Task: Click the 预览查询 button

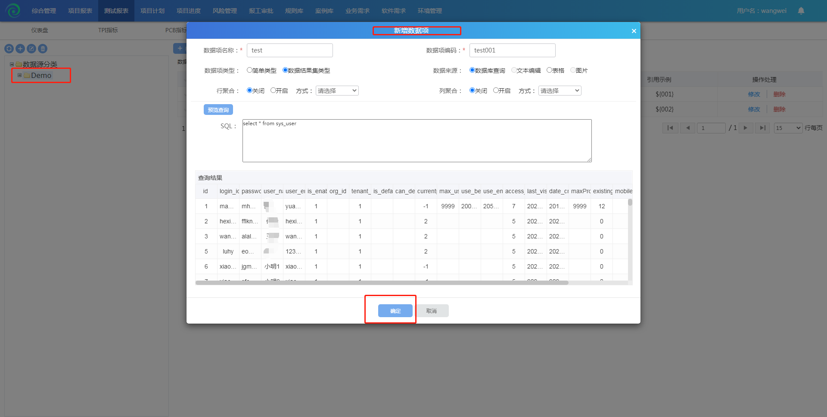Action: point(218,110)
